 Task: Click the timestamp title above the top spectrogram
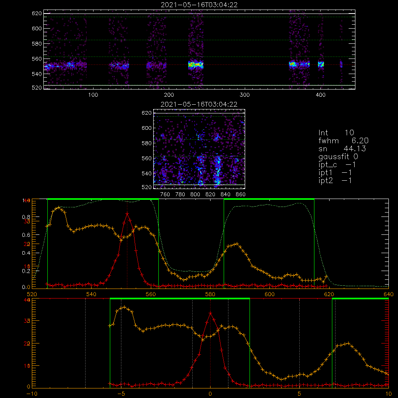click(199, 5)
